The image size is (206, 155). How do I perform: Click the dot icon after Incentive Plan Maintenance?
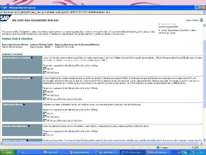(x=29, y=126)
